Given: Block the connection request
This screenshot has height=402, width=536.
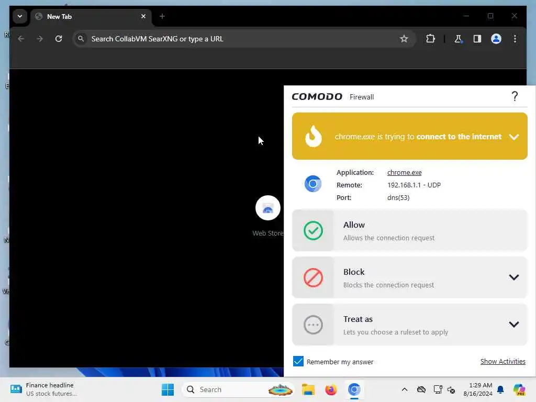Looking at the screenshot, I should click(x=409, y=277).
